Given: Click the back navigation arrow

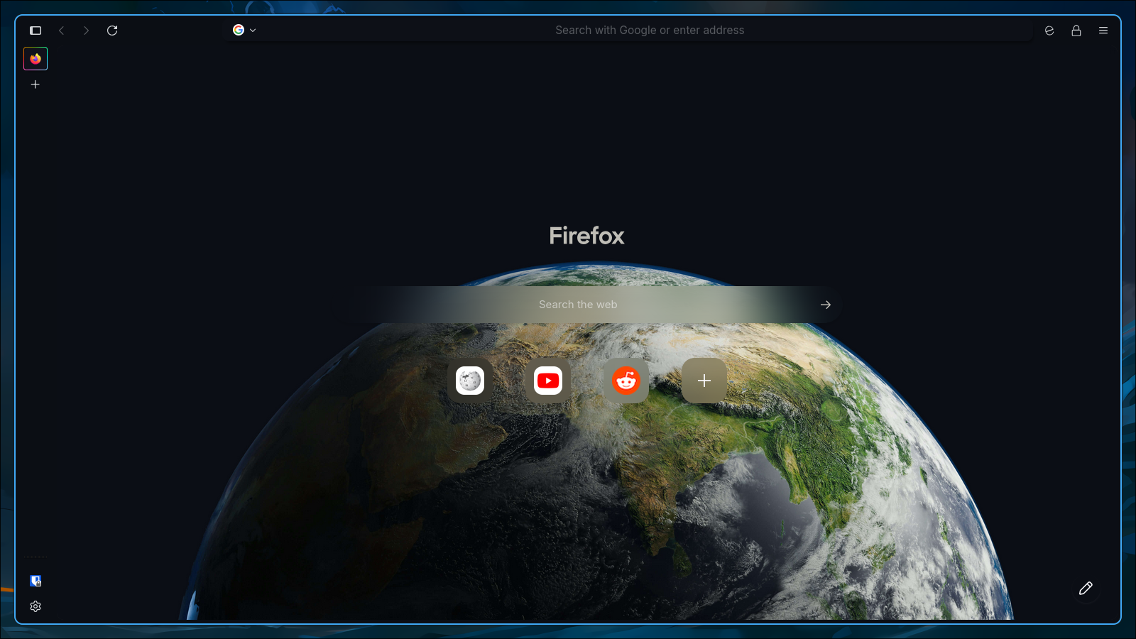Looking at the screenshot, I should [x=62, y=31].
